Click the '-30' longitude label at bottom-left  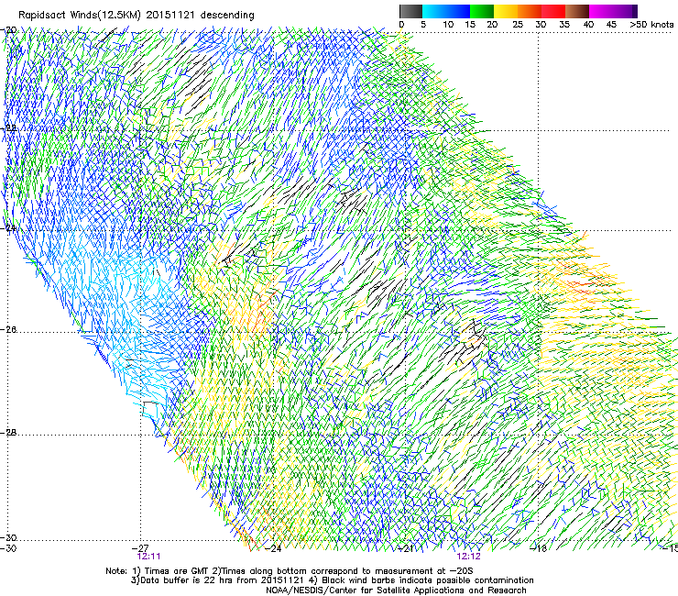coord(8,548)
